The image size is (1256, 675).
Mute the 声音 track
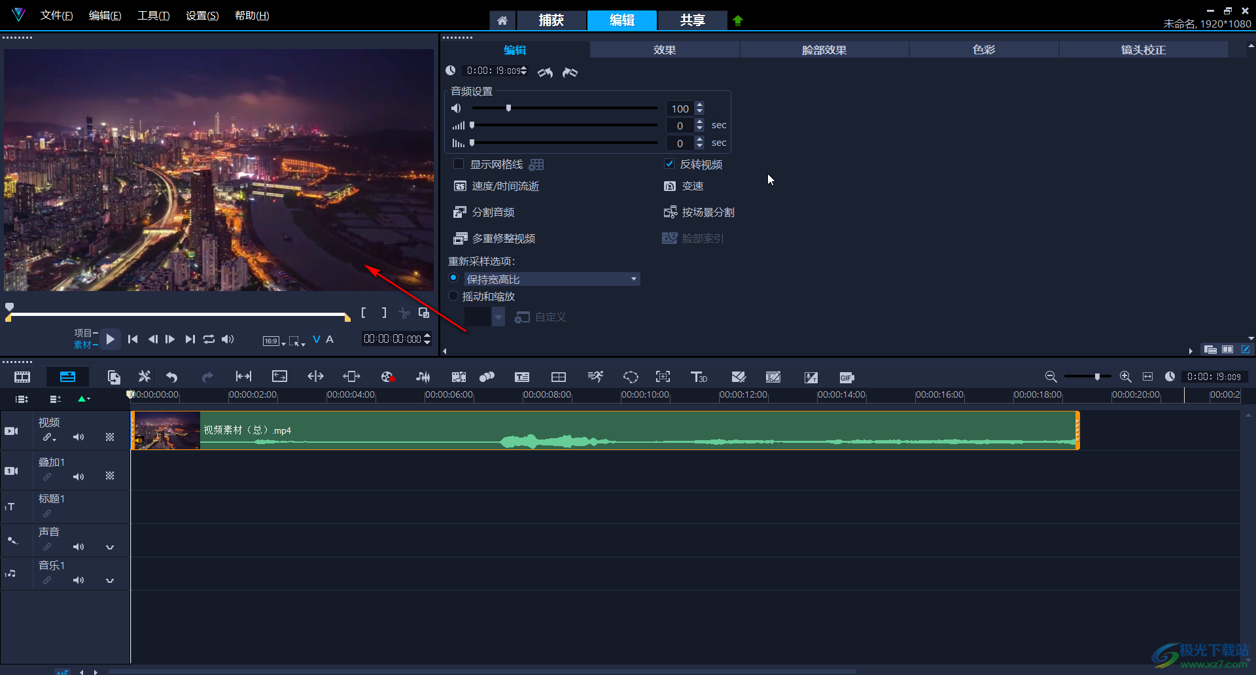(78, 547)
